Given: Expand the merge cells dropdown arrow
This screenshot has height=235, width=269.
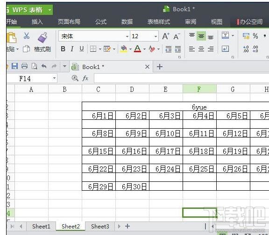Looking at the screenshot, I should (x=233, y=35).
